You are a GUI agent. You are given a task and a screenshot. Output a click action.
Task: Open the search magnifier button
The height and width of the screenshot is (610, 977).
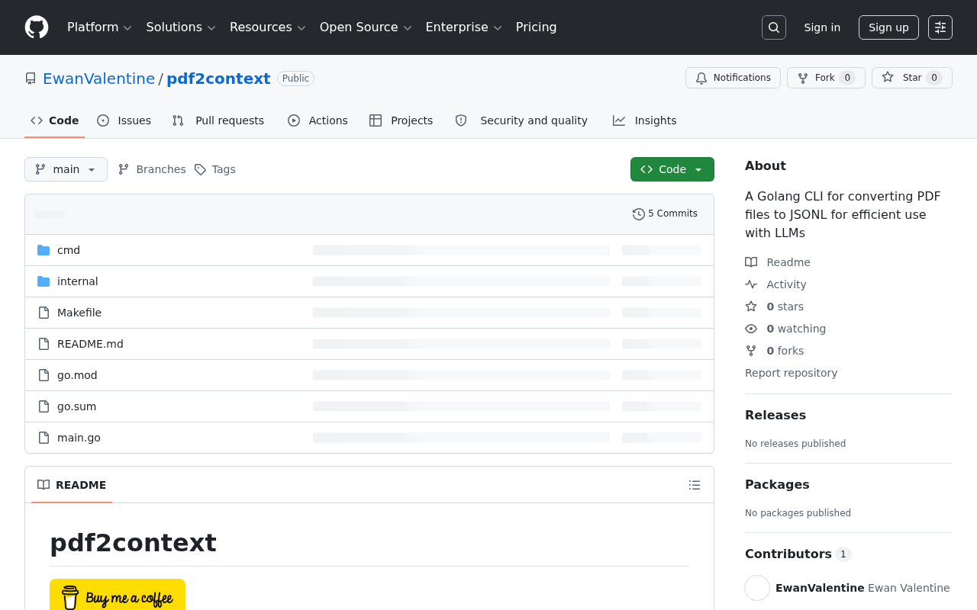point(774,27)
